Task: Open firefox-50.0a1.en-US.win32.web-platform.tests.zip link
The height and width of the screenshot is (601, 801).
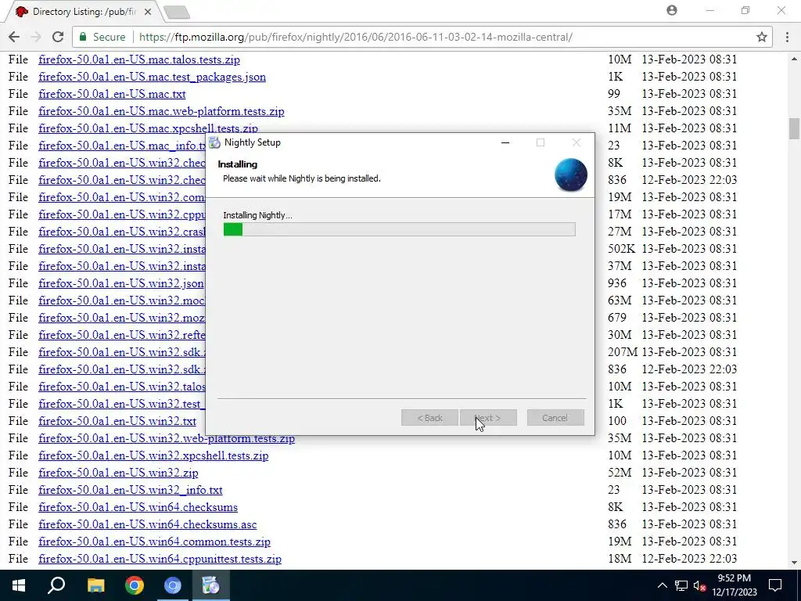Action: (167, 438)
